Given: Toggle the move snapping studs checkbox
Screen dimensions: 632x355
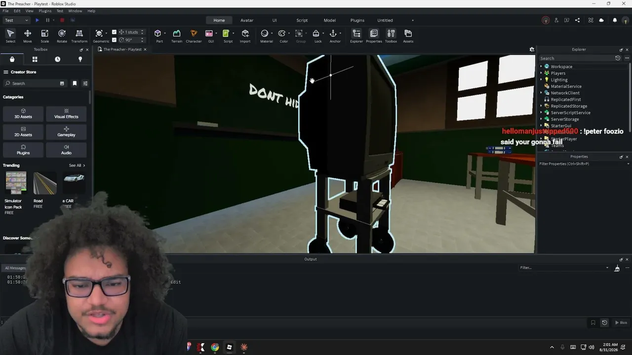Looking at the screenshot, I should [115, 32].
